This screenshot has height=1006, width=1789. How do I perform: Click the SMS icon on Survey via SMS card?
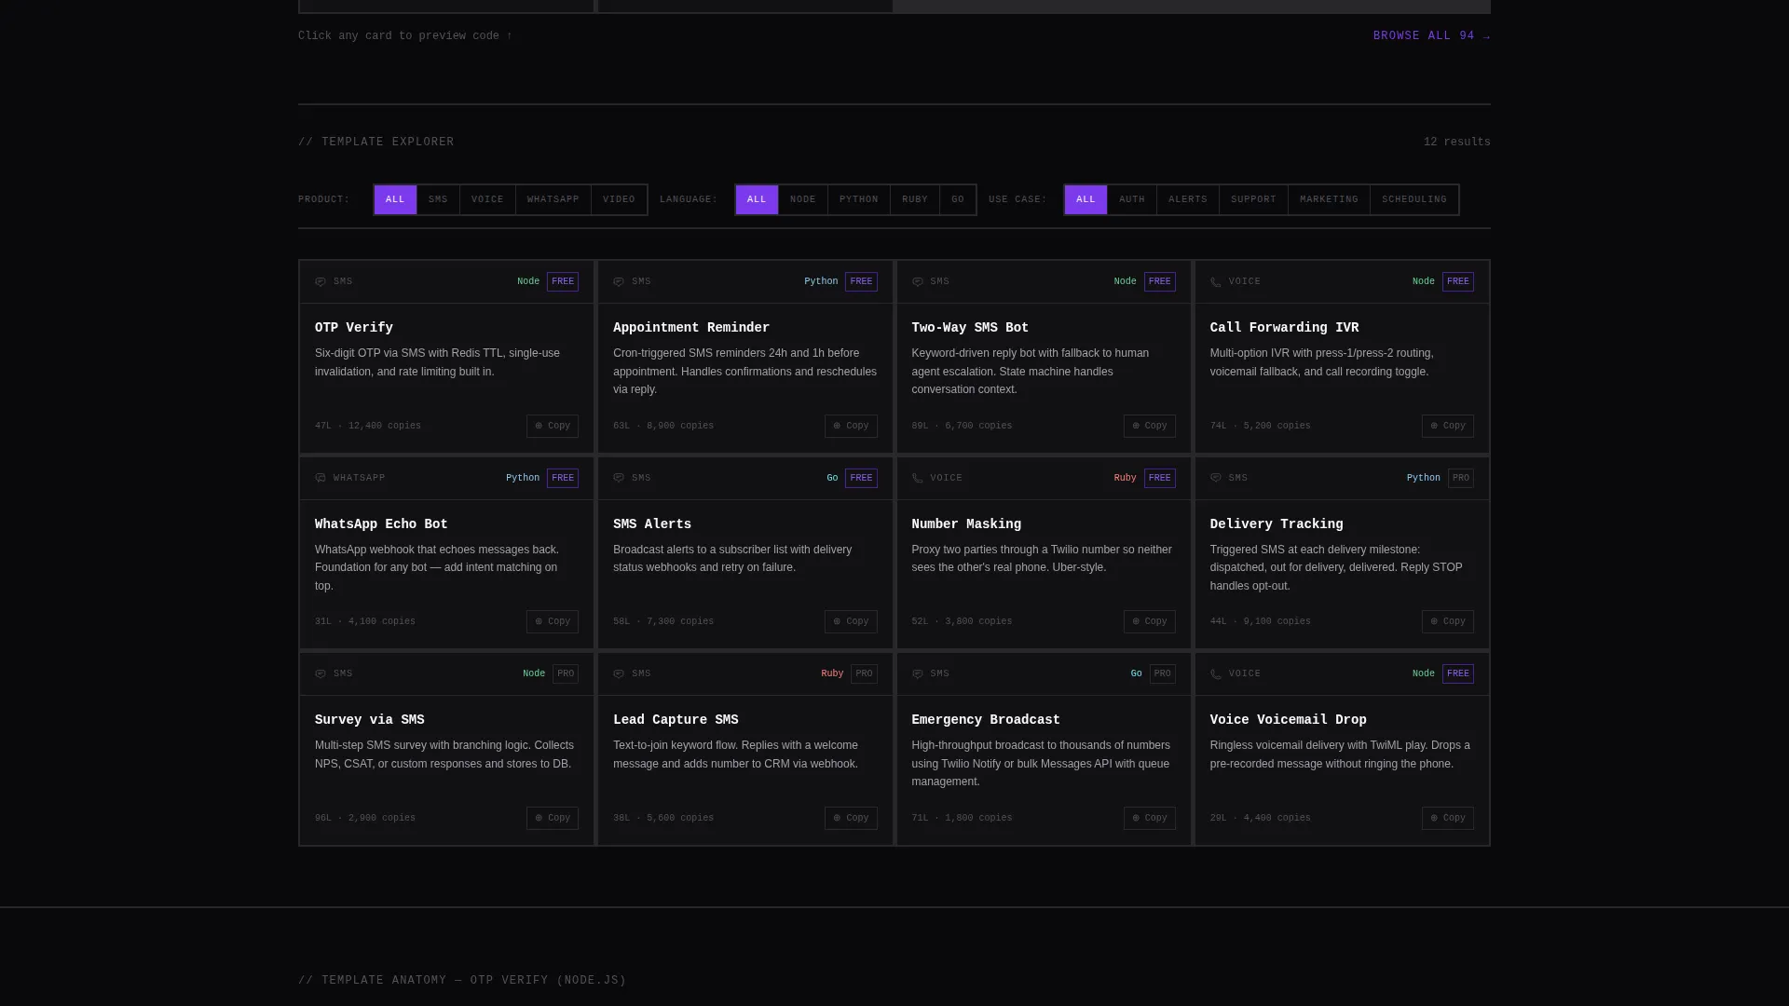[x=321, y=674]
